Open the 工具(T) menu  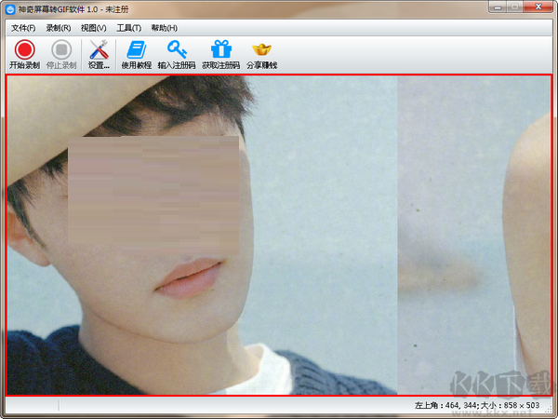129,28
